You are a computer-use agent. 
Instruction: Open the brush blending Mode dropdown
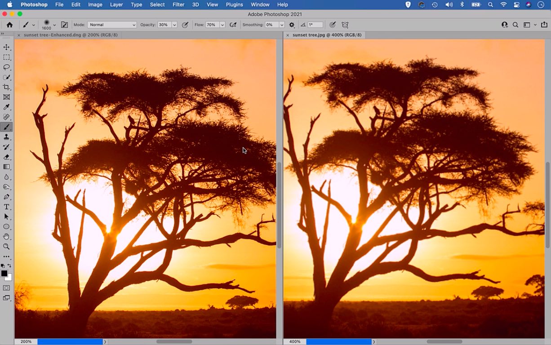[x=112, y=25]
